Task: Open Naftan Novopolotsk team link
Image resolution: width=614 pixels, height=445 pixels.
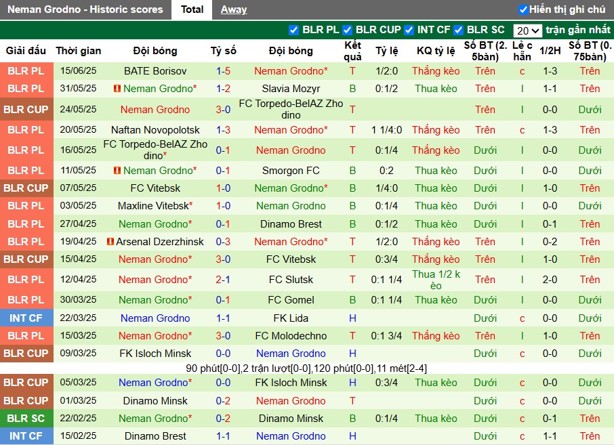Action: click(155, 130)
